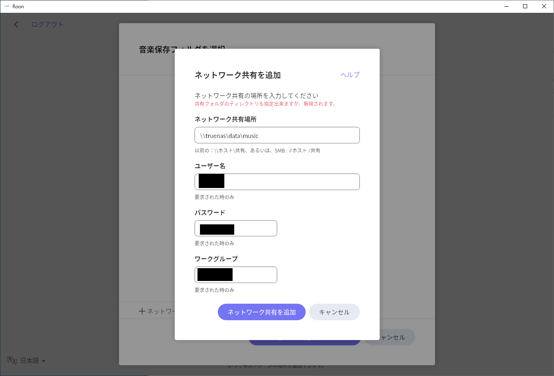Click the 以前の：\\ホスト\共有 hint text
The width and height of the screenshot is (554, 376).
[x=257, y=150]
